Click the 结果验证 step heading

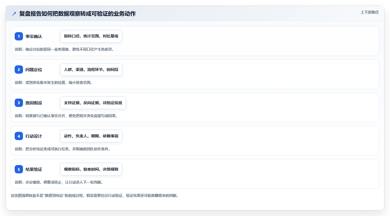(34, 169)
